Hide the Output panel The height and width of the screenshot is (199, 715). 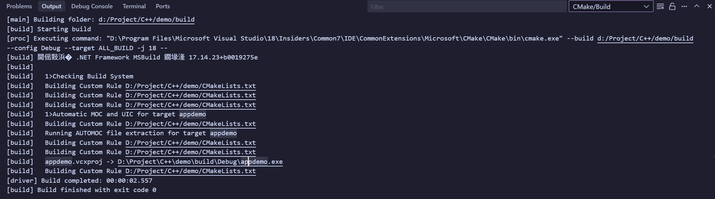(709, 6)
